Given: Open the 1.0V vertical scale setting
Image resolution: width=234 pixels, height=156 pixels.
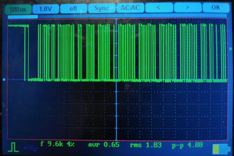Looking at the screenshot, I should (x=45, y=9).
